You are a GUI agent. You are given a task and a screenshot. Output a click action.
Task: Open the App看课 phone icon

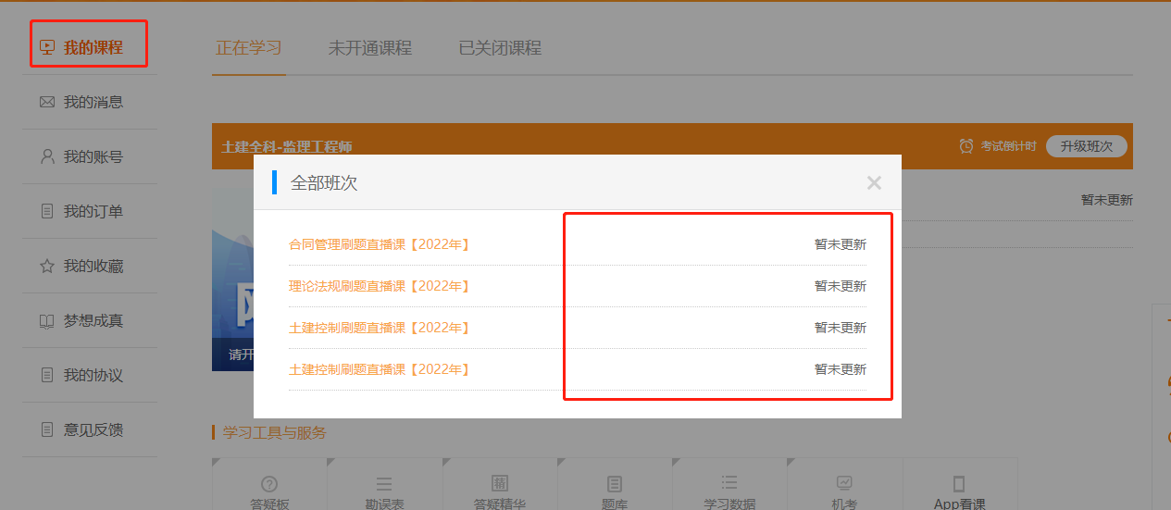959,484
